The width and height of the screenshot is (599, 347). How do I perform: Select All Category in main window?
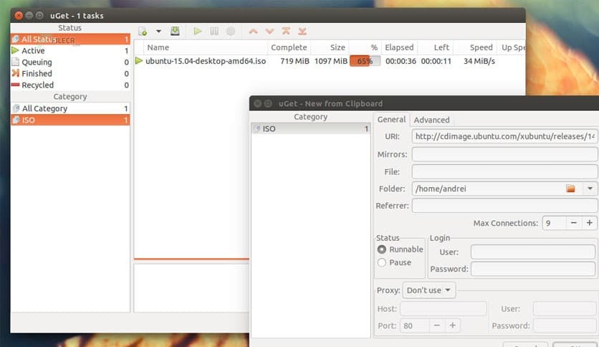coord(70,108)
